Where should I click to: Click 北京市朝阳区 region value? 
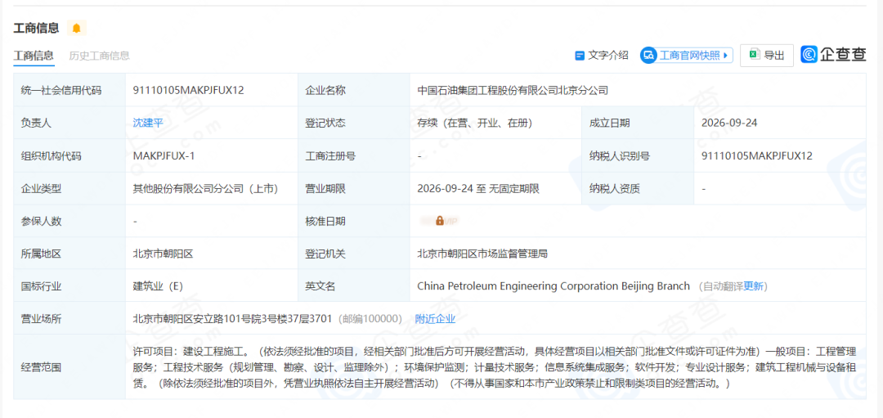164,254
